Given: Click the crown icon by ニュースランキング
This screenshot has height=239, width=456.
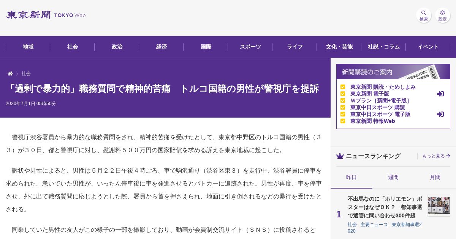Looking at the screenshot, I should tap(340, 156).
